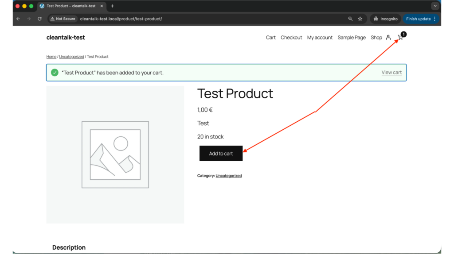The image size is (454, 255).
Task: Click the Not Secure warning icon
Action: [52, 19]
